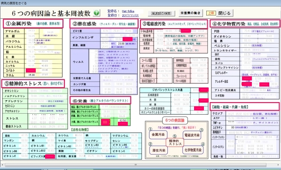
Task: Click the left arrow of the horizontal scrollbar
Action: [x=2, y=165]
